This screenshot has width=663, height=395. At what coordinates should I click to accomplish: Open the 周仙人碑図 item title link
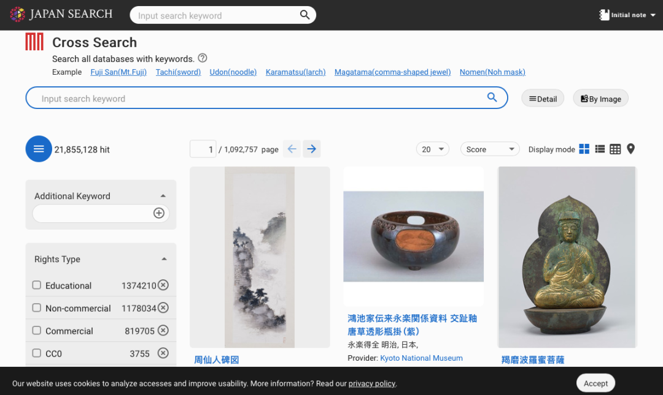click(217, 360)
